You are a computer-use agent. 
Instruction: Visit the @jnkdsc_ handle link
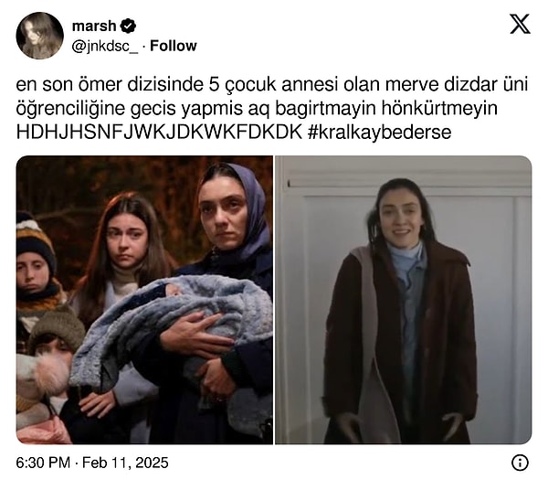tap(104, 47)
